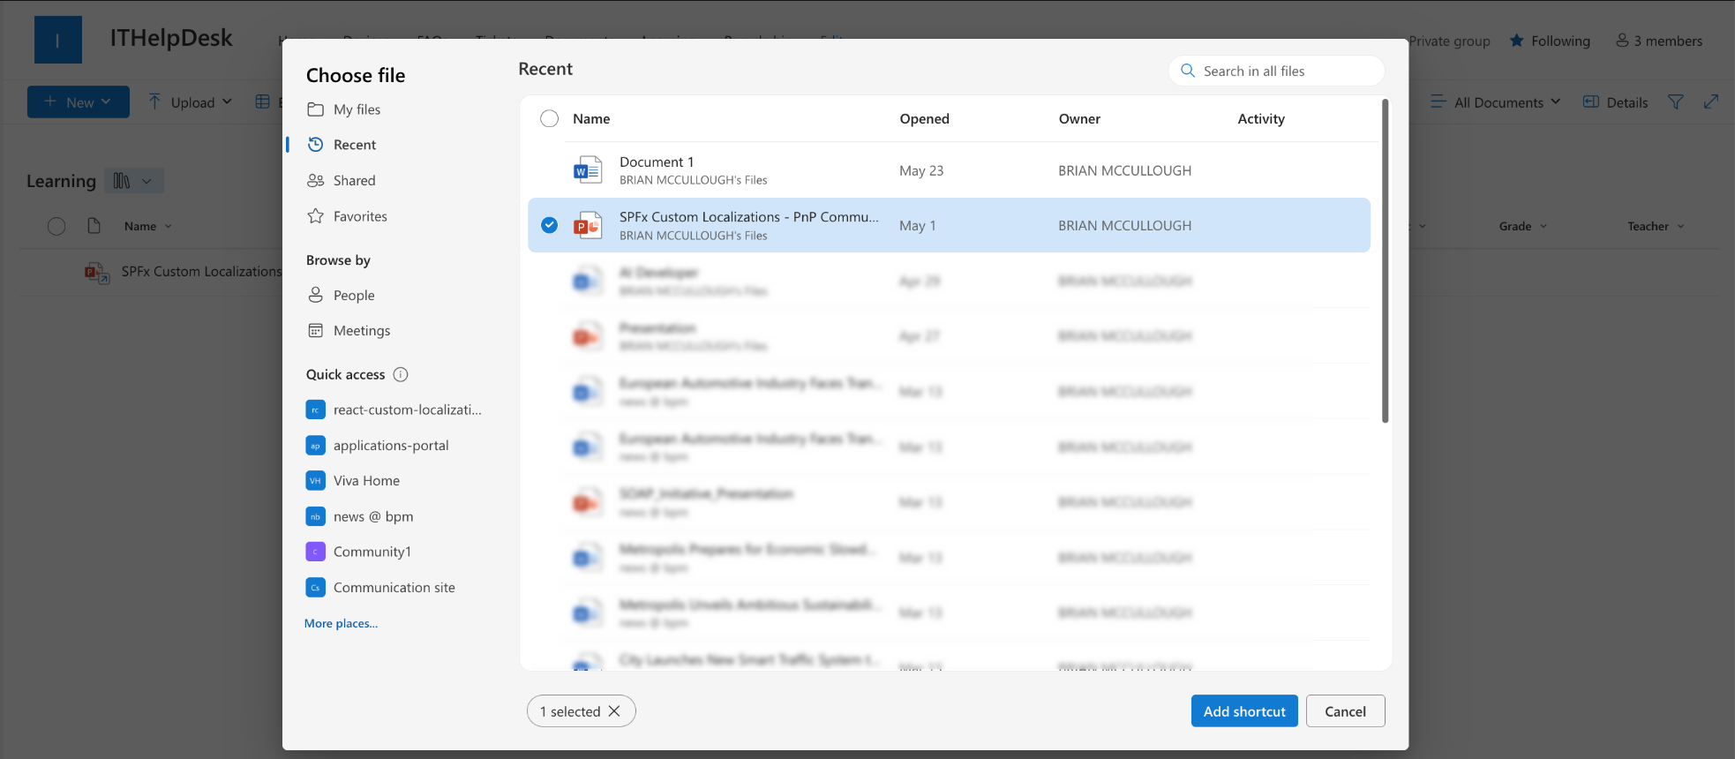The width and height of the screenshot is (1735, 759).
Task: Open the Shared files view
Action: 342,180
